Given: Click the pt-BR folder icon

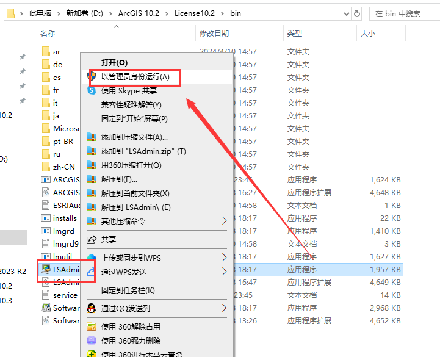Looking at the screenshot, I should pos(46,141).
